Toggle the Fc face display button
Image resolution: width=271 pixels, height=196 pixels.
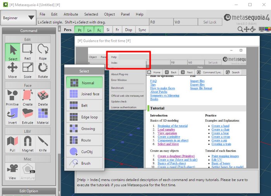click(99, 30)
